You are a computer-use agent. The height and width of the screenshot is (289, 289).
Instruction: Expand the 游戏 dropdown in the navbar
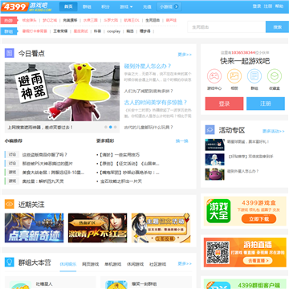pyautogui.click(x=126, y=7)
